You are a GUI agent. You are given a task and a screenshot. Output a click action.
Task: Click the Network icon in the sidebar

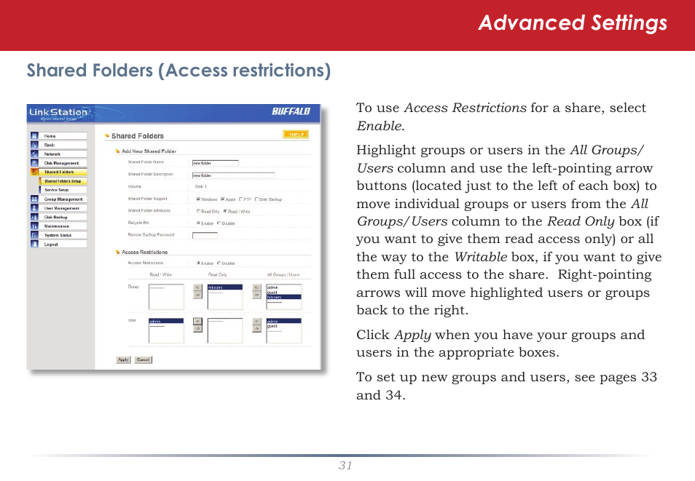34,154
